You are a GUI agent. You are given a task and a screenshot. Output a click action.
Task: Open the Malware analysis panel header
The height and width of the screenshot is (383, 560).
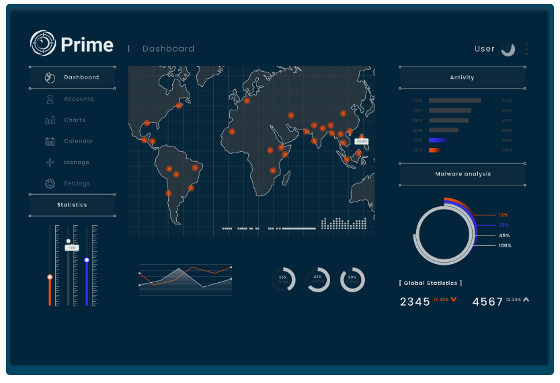click(x=462, y=174)
